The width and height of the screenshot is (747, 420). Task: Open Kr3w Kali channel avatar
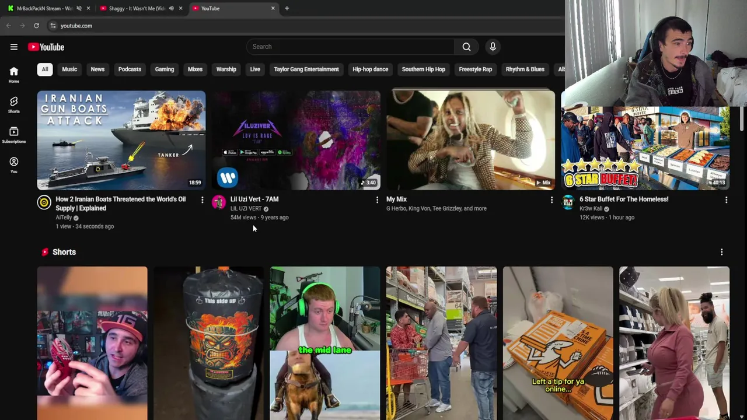(568, 202)
